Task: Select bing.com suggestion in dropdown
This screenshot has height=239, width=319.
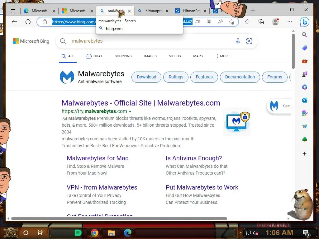Action: click(139, 29)
